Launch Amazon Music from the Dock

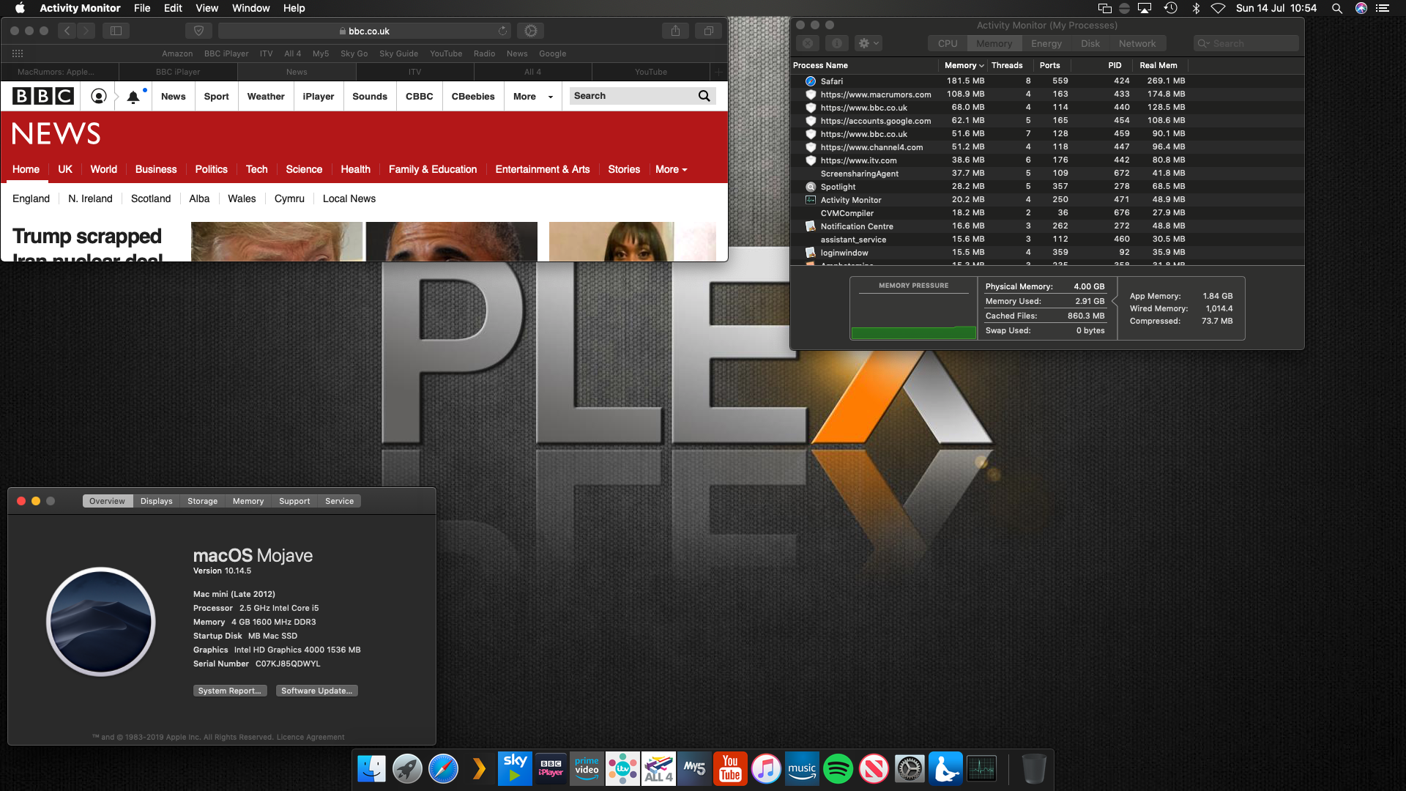[x=802, y=768]
